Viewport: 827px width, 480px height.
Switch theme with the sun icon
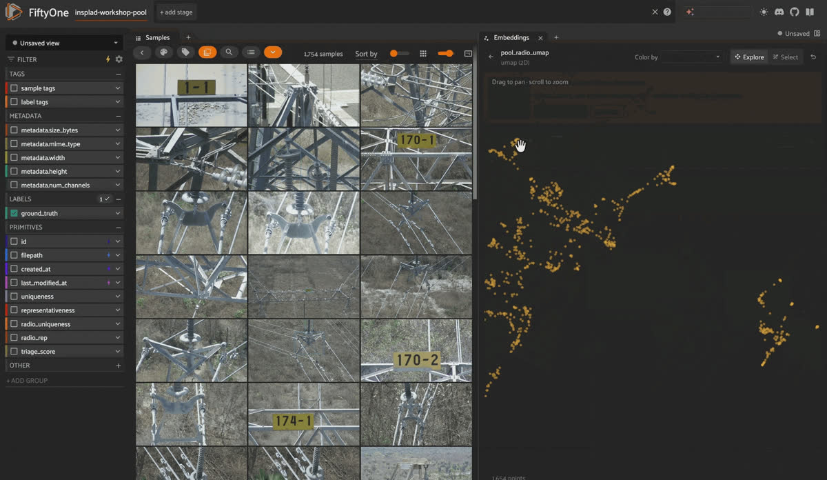(764, 12)
